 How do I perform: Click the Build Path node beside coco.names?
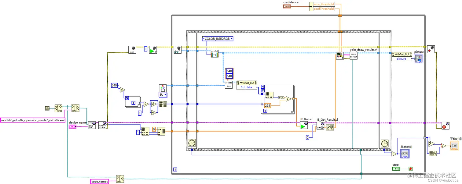click(x=120, y=179)
